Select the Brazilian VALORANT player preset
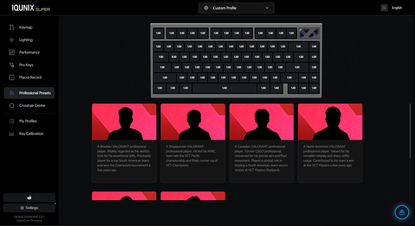Image resolution: width=415 pixels, height=226 pixels. (x=124, y=143)
